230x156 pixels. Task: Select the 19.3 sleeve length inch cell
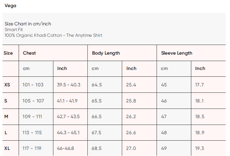pyautogui.click(x=200, y=148)
